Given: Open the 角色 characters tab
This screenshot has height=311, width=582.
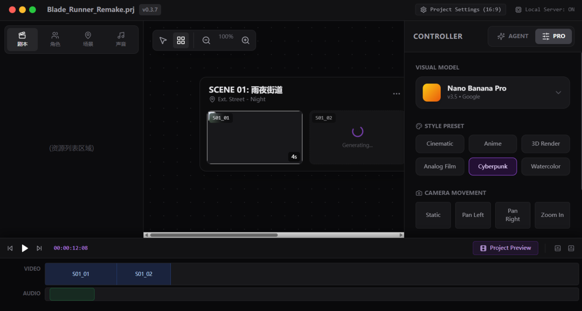Looking at the screenshot, I should tap(55, 39).
